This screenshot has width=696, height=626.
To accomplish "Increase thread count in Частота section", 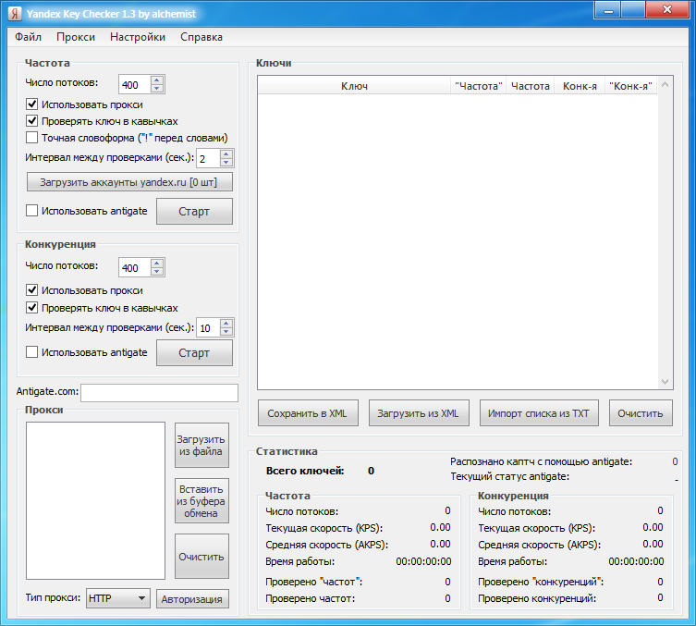I will [x=157, y=80].
